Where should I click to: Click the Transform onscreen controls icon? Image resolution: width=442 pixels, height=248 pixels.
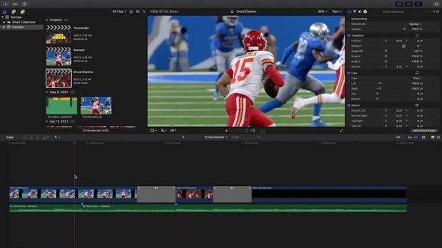click(417, 36)
